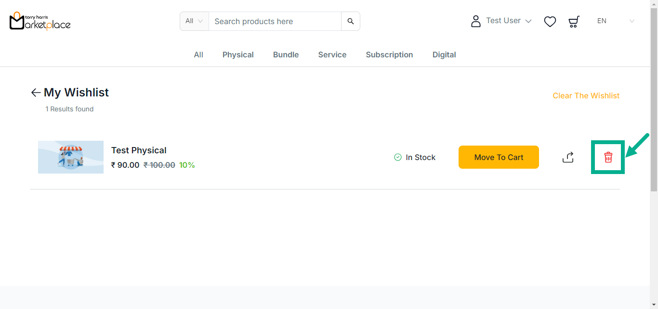This screenshot has height=309, width=658.
Task: Click the Test Physical product title
Action: (x=139, y=150)
